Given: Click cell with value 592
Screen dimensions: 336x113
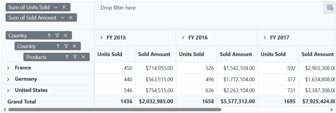Looking at the screenshot, I should tap(278, 68).
